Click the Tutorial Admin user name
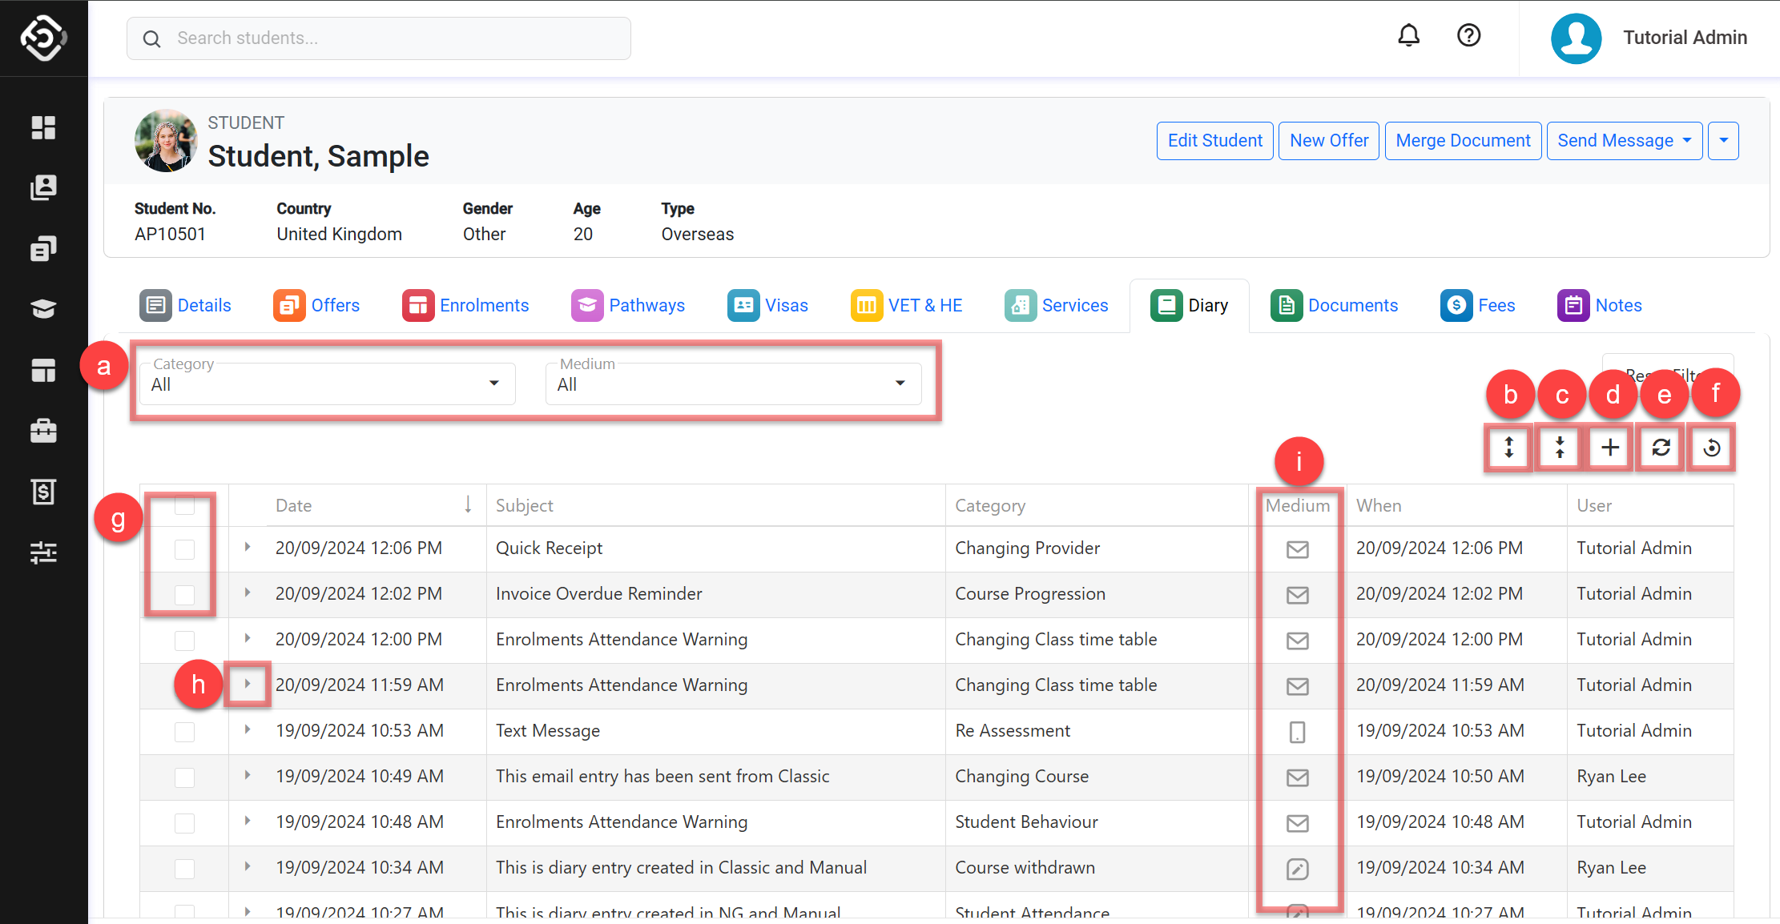 click(1685, 38)
